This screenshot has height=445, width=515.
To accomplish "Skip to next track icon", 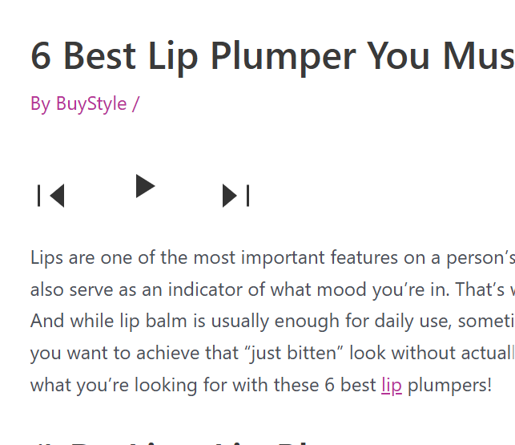I will (235, 196).
